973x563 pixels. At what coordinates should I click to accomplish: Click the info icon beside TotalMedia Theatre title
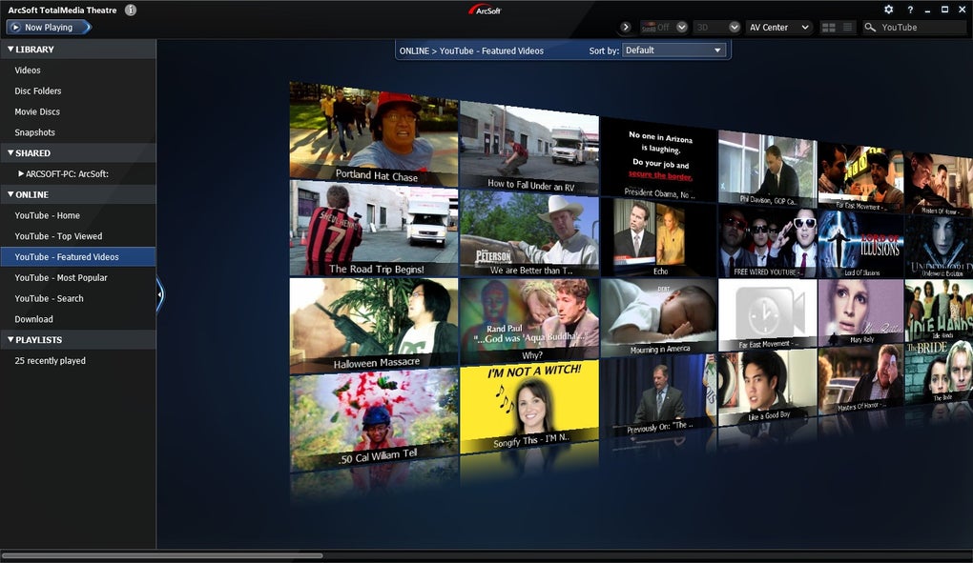131,10
